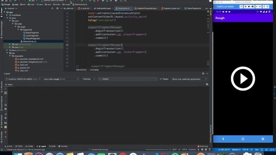Hide the Logcat panel with the minus icon
Viewport: 276px width, 155px height.
pos(207,74)
